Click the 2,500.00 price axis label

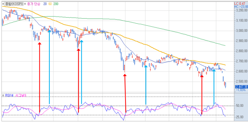(242, 82)
